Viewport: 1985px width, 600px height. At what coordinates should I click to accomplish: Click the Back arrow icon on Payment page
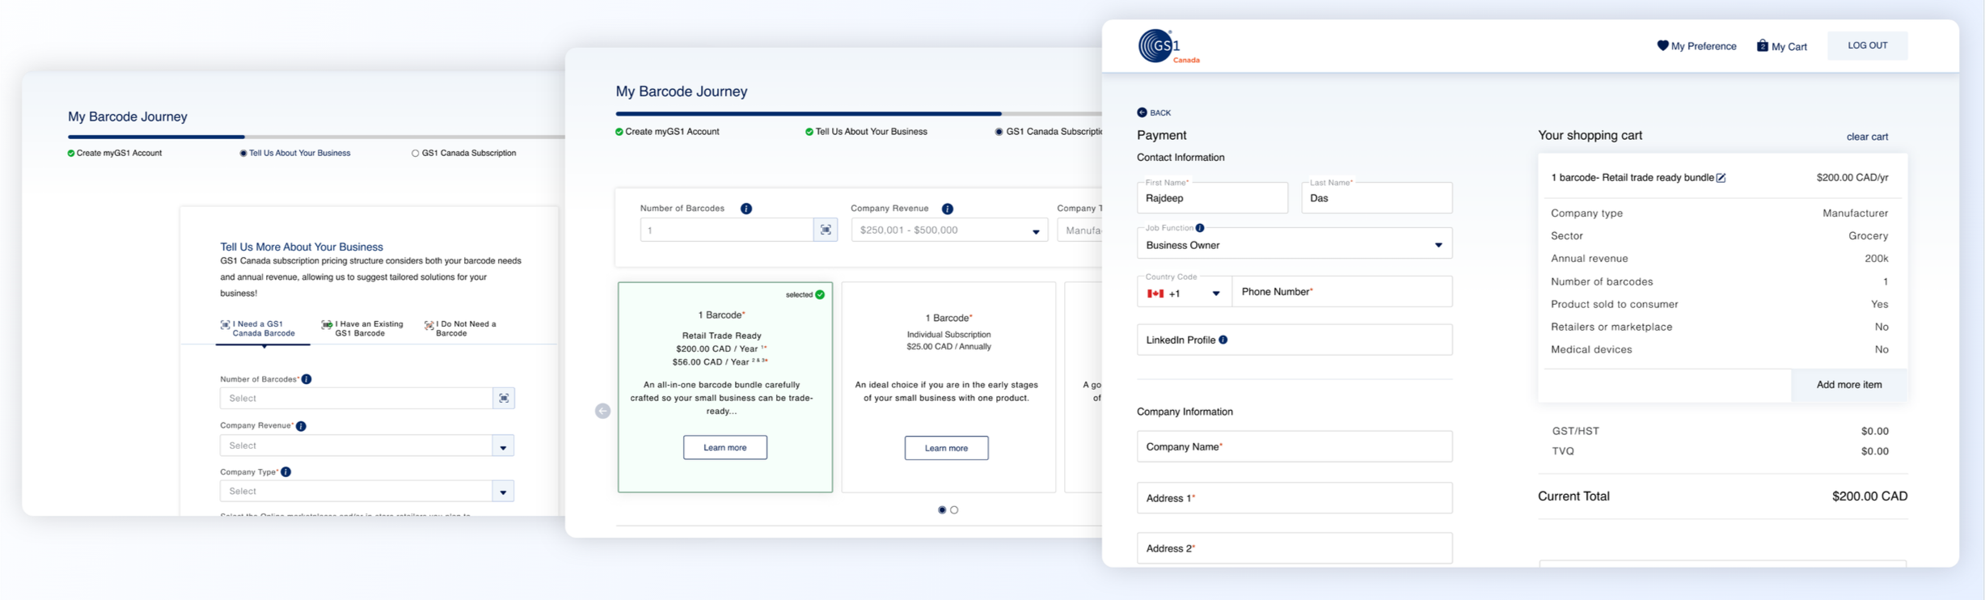[x=1142, y=112]
